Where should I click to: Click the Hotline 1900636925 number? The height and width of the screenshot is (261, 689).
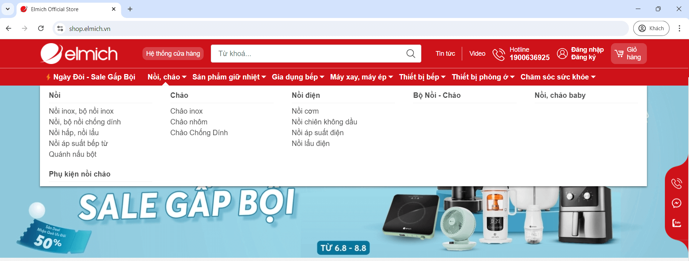[x=530, y=58]
